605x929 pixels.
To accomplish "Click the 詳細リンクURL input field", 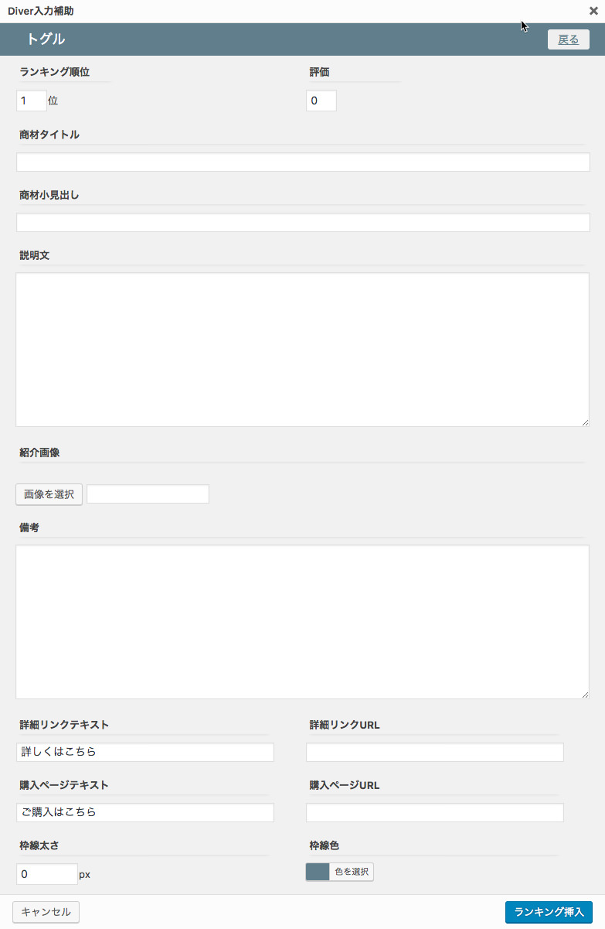I will 434,752.
